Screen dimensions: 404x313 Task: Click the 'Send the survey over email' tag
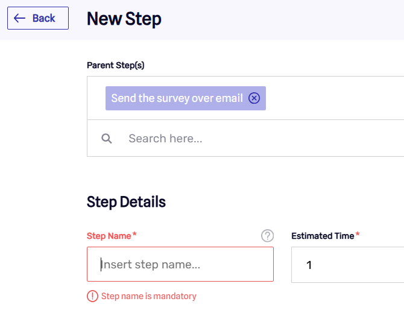click(x=177, y=98)
